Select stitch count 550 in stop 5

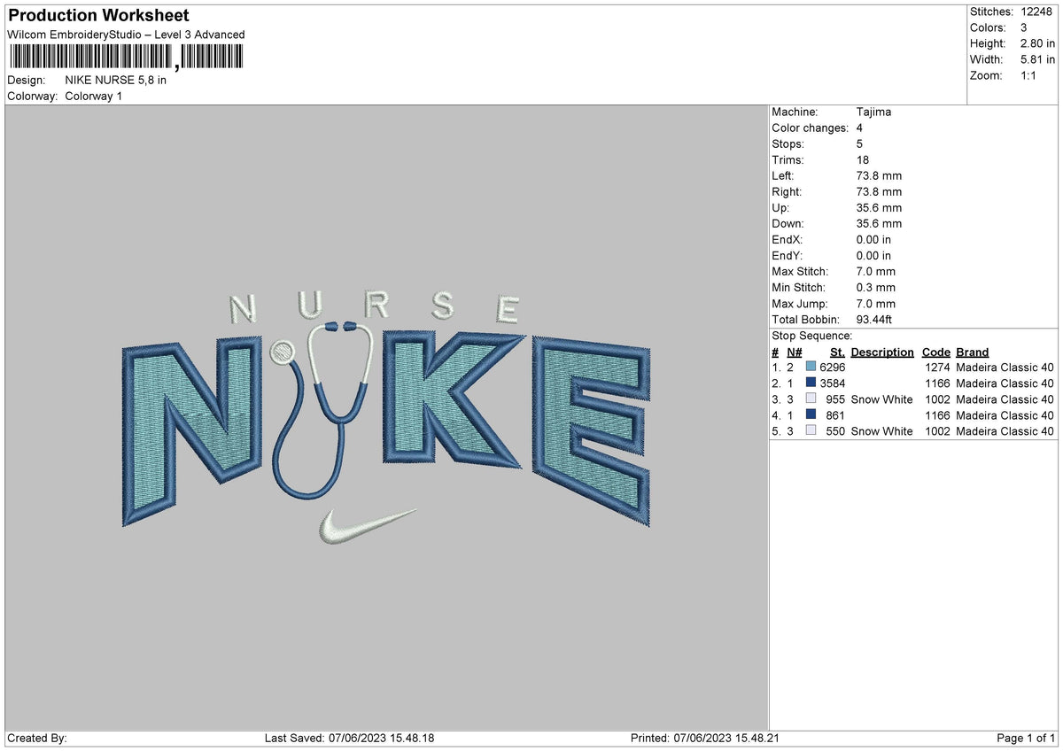pos(836,430)
